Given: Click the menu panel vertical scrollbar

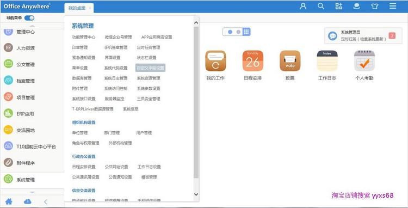Looking at the screenshot, I should tap(196, 102).
